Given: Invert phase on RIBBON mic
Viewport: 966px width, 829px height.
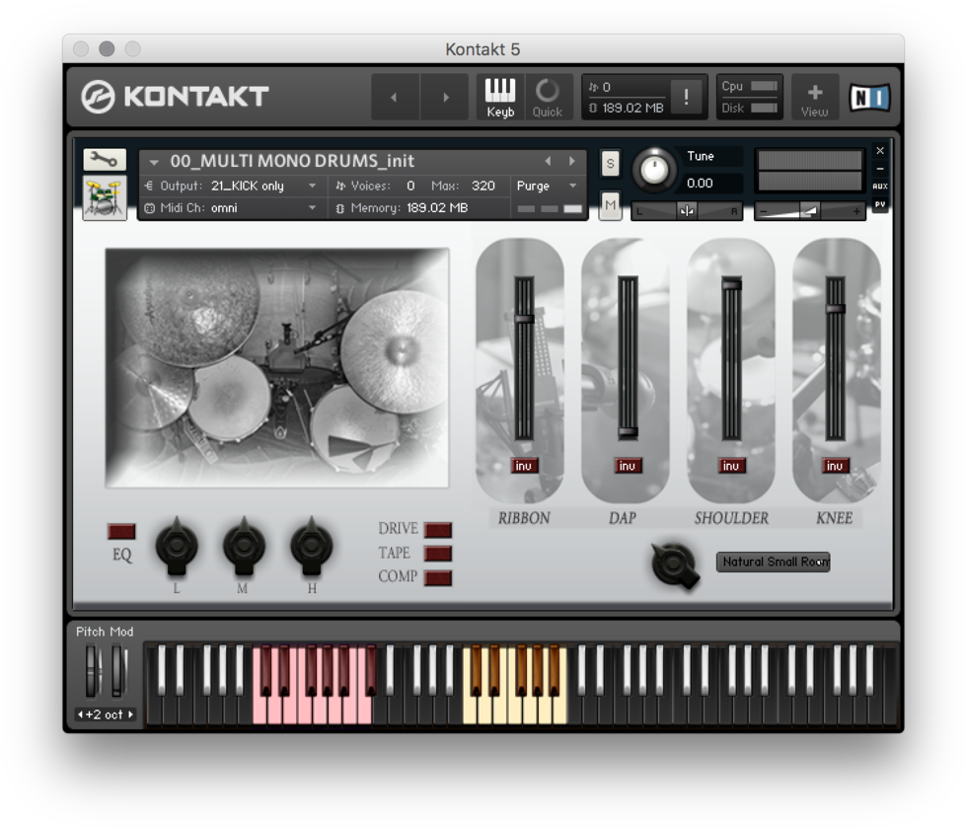Looking at the screenshot, I should coord(524,466).
